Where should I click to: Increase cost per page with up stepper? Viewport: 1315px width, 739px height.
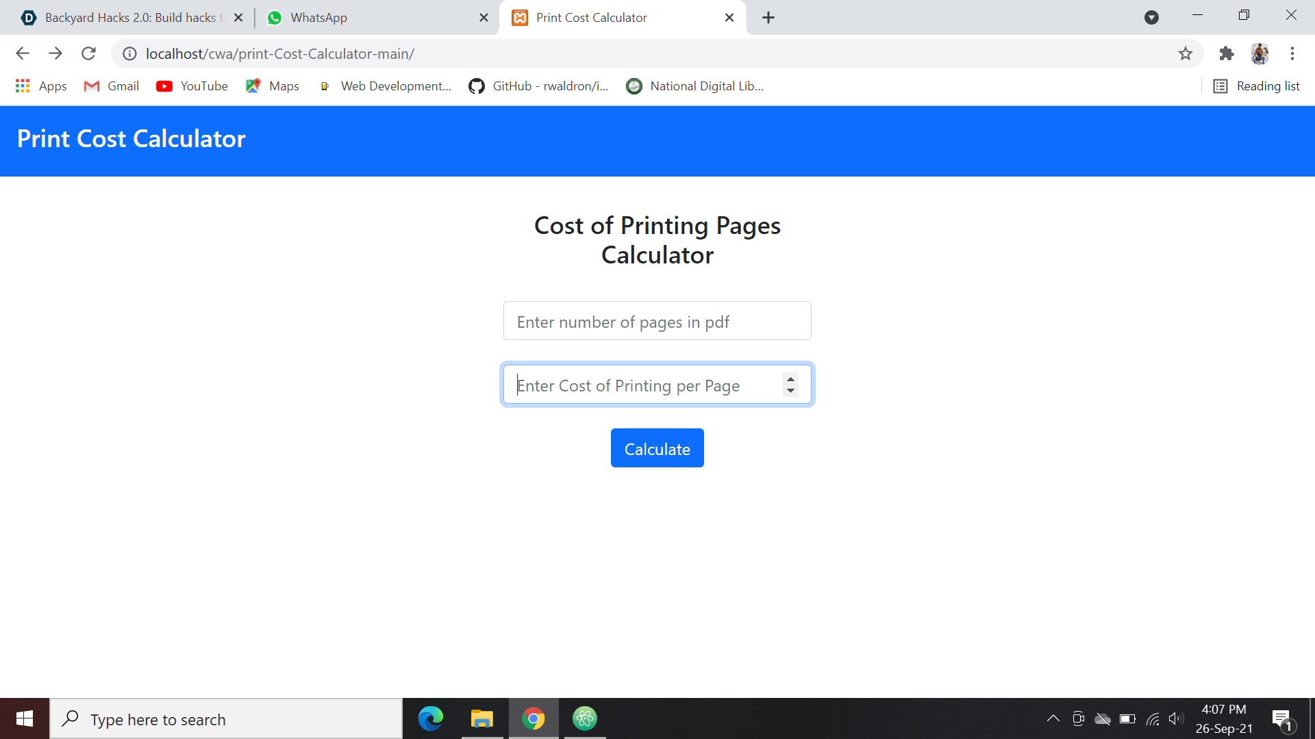tap(790, 378)
